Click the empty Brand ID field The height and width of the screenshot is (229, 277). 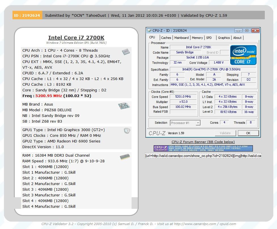225,52
